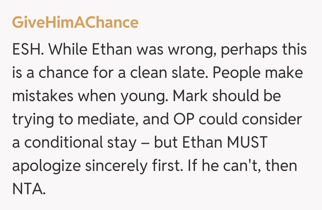
Task: Click the word "trying" in the comment
Action: coord(31,120)
